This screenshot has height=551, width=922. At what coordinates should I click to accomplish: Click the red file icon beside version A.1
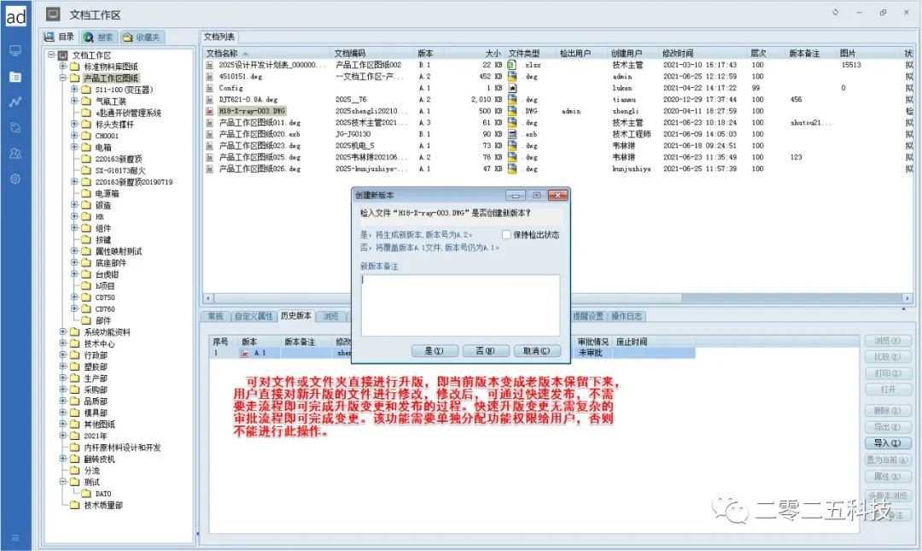coord(245,353)
